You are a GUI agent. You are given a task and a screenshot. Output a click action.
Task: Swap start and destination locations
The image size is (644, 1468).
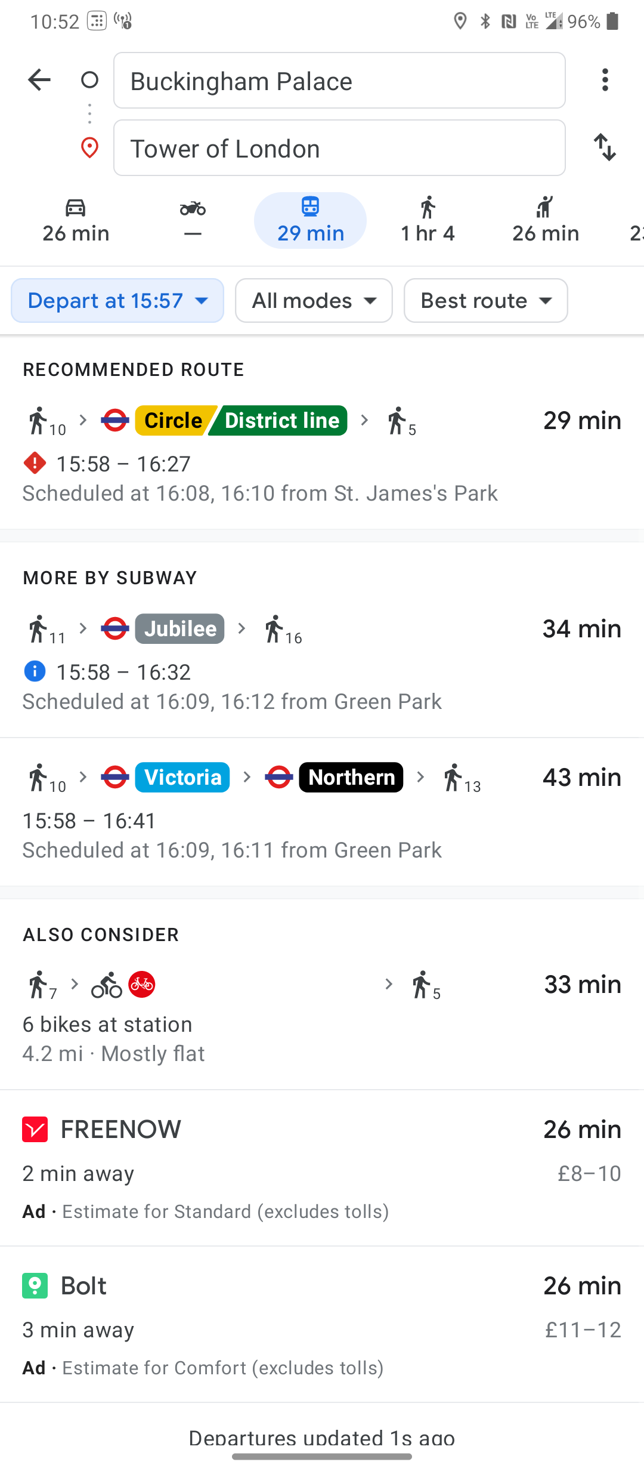(605, 147)
